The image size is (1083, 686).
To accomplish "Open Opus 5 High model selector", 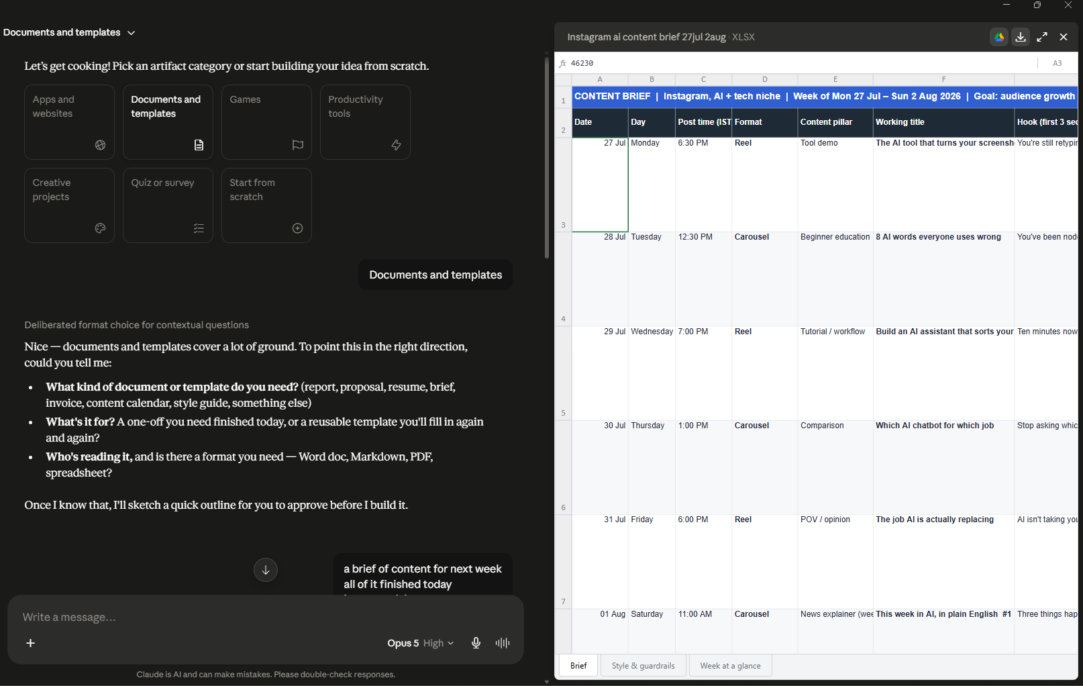I will tap(421, 643).
